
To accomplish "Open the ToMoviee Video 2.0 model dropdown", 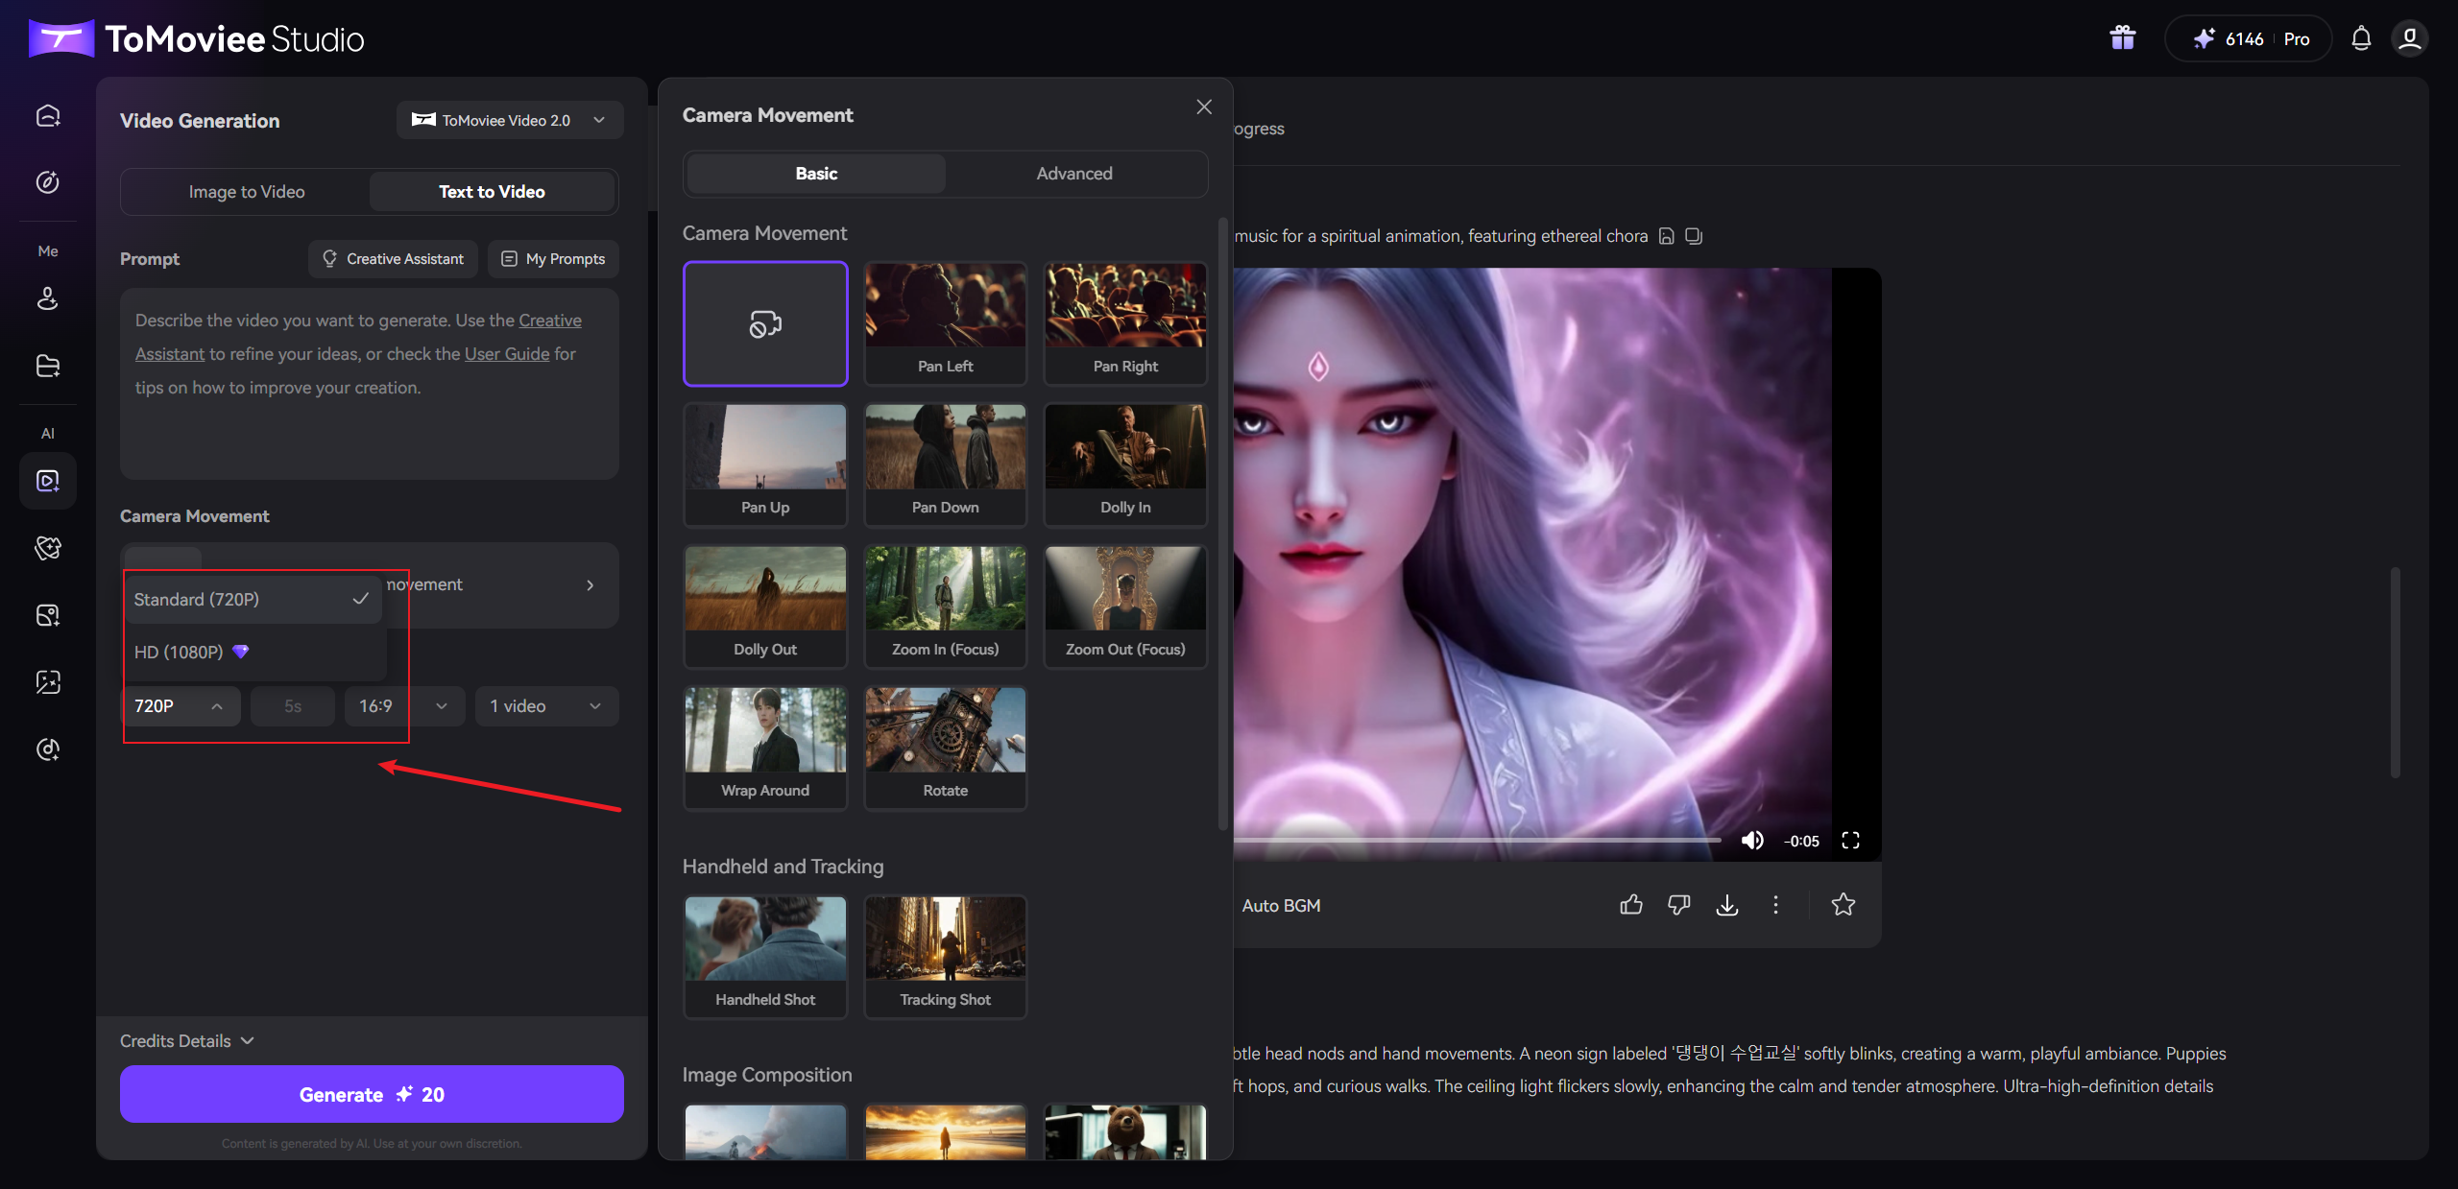I will pyautogui.click(x=510, y=120).
